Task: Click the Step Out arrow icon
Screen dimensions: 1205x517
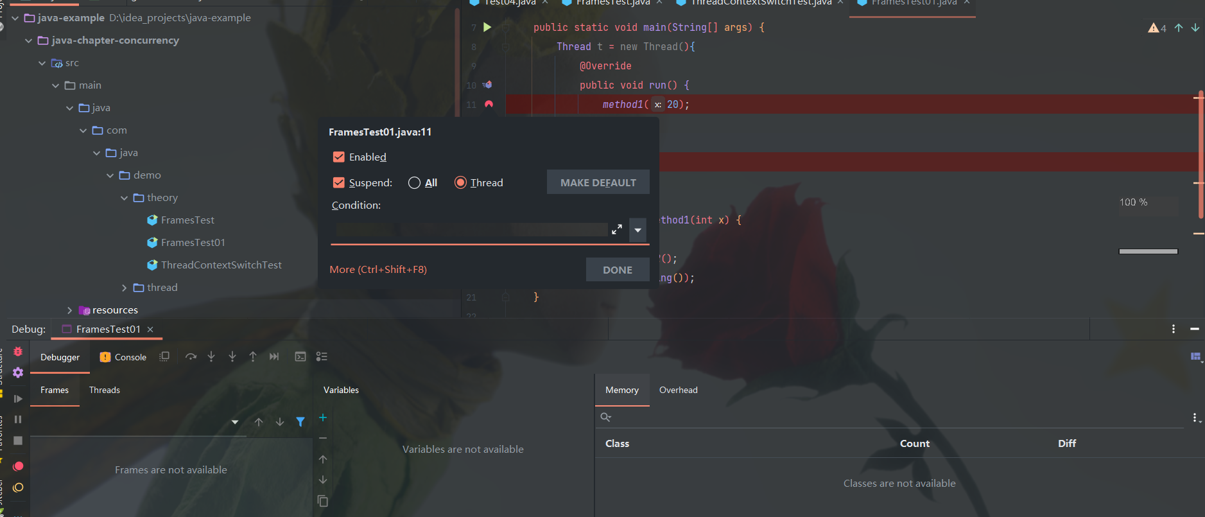Action: [253, 356]
